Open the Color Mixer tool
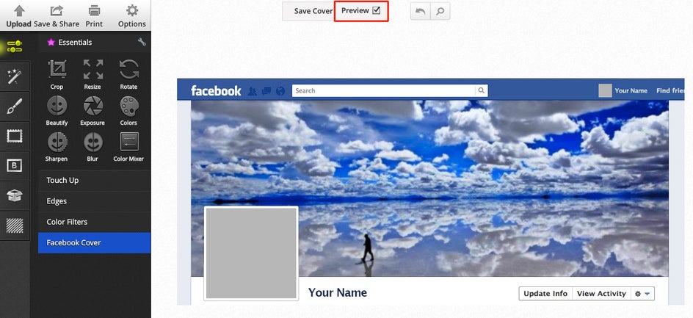Image resolution: width=693 pixels, height=318 pixels. coord(128,147)
